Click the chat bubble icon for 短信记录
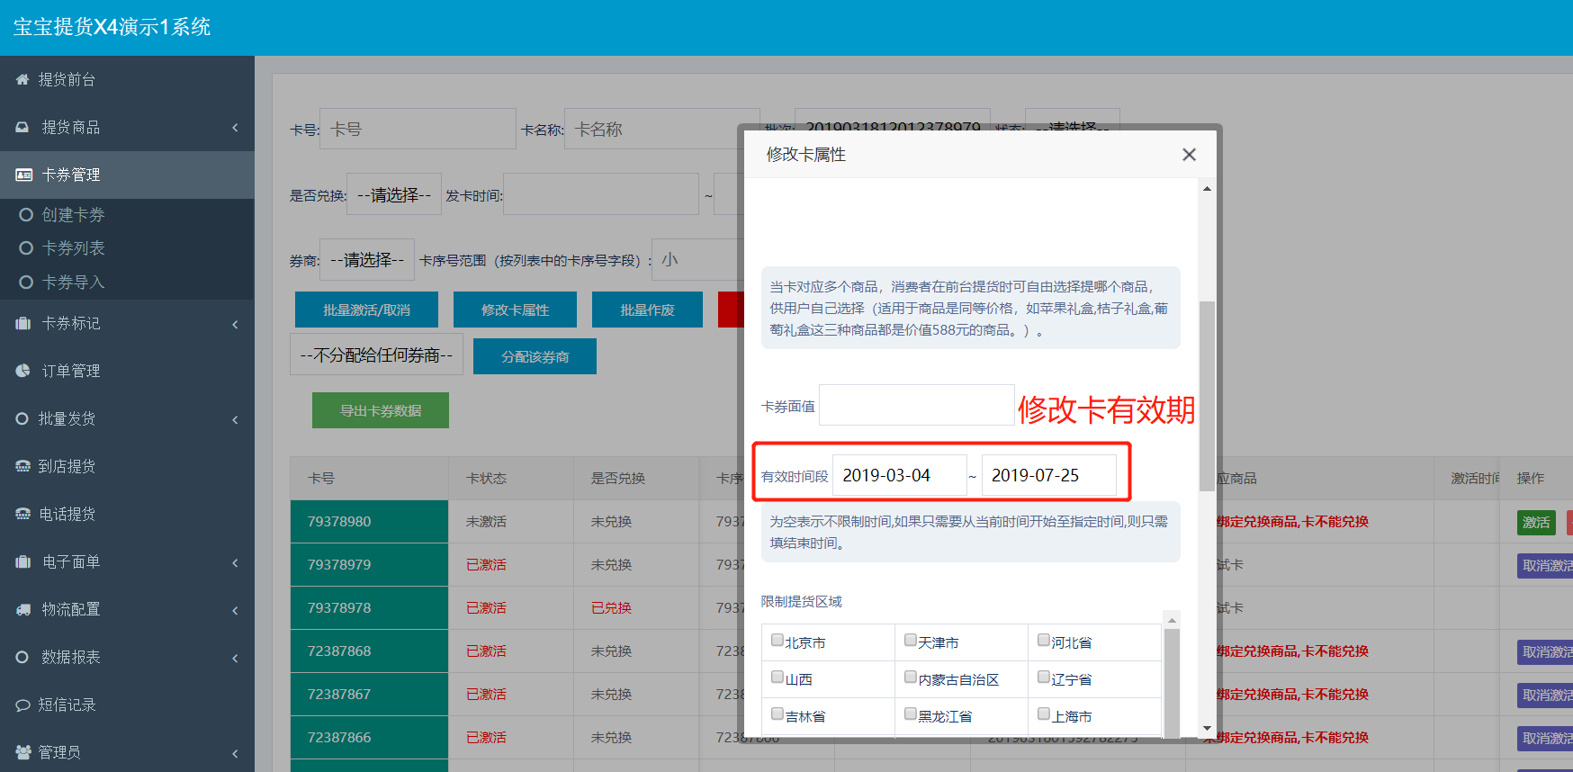 [x=22, y=705]
